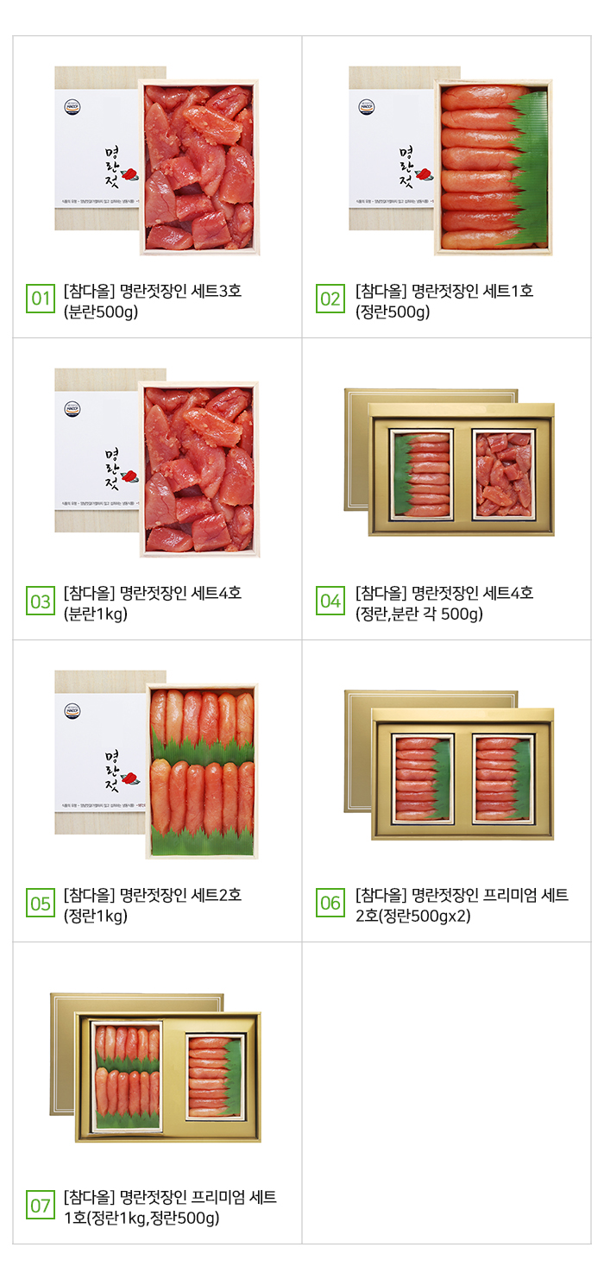Open 세트2호 (정란1kg) product image
The image size is (604, 1285).
point(157,765)
